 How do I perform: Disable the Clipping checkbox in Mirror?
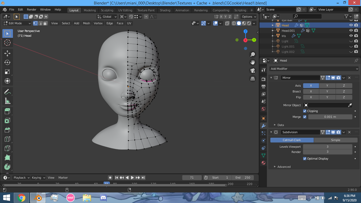point(305,111)
